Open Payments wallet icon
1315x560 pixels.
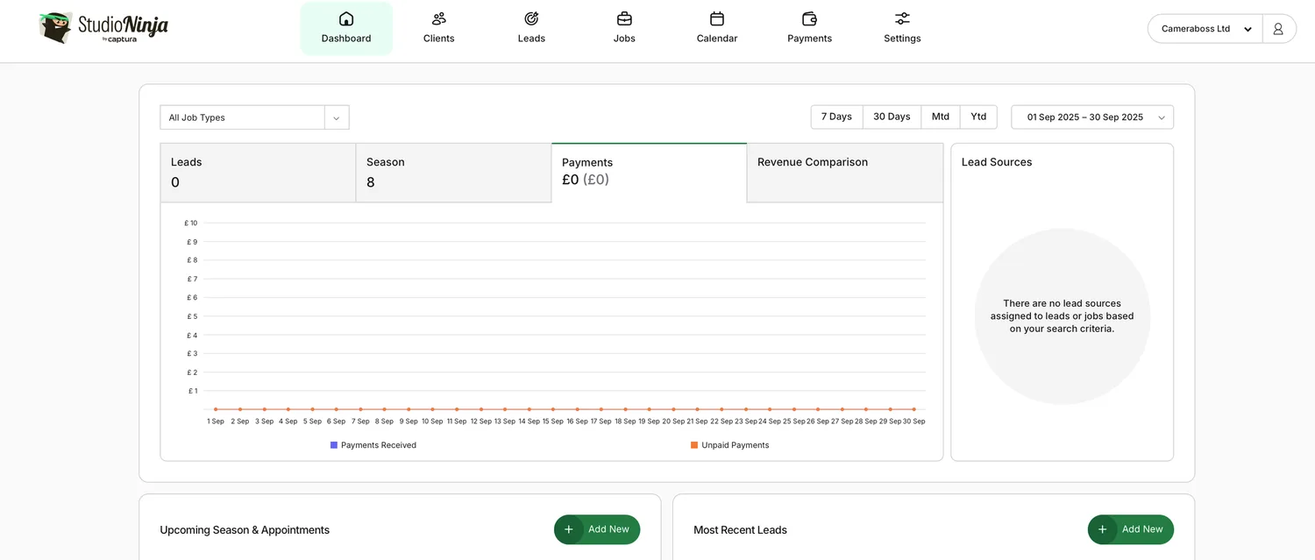click(x=810, y=18)
